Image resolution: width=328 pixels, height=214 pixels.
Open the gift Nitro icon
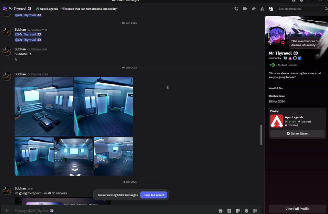220,211
